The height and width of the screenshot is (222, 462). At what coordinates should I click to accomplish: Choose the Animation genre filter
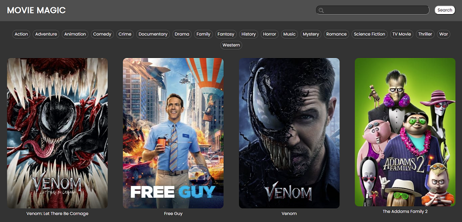point(75,34)
